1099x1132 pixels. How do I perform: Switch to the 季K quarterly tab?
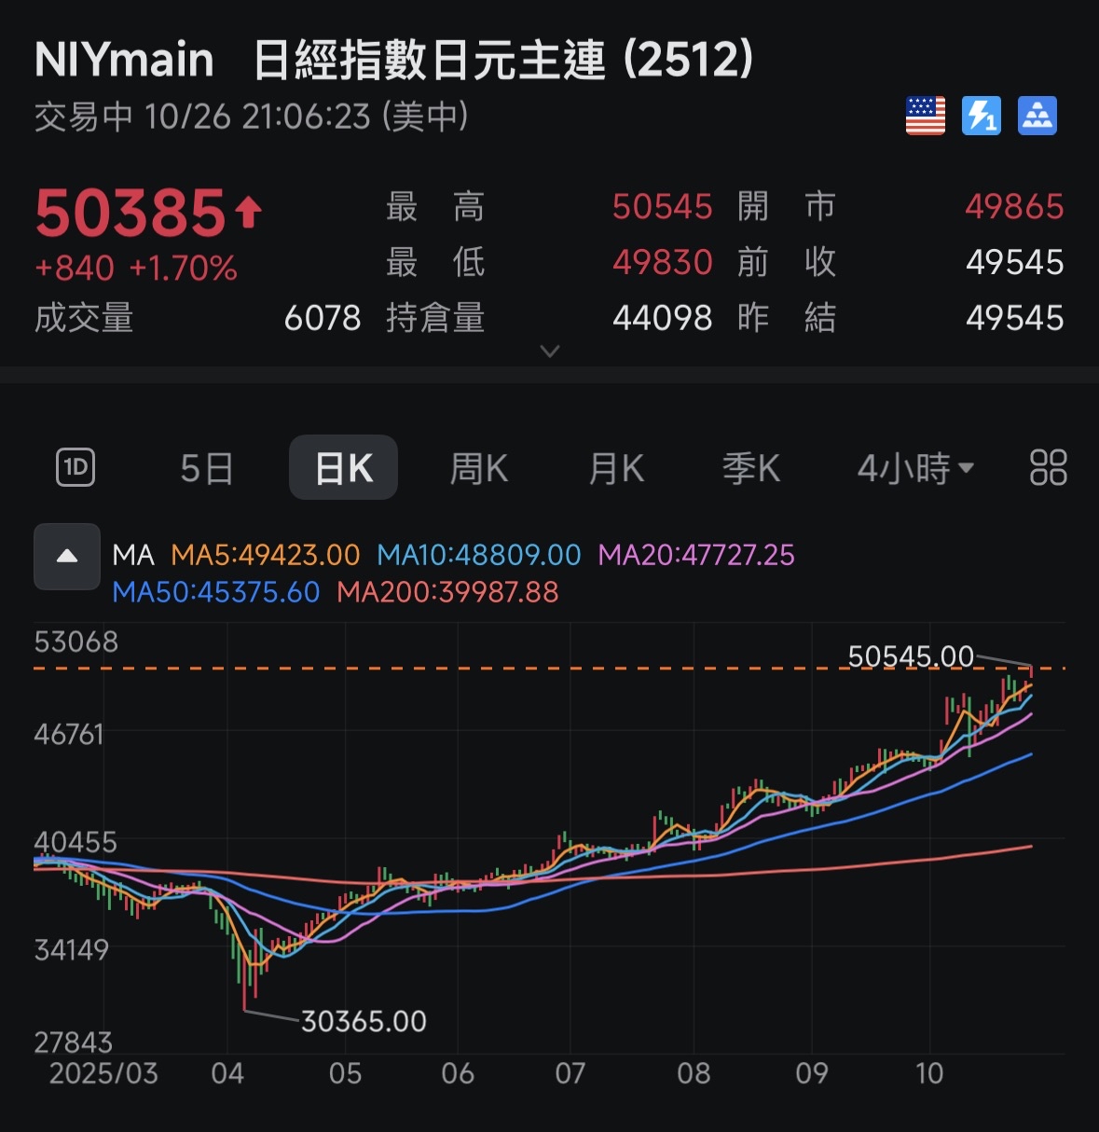pos(751,468)
